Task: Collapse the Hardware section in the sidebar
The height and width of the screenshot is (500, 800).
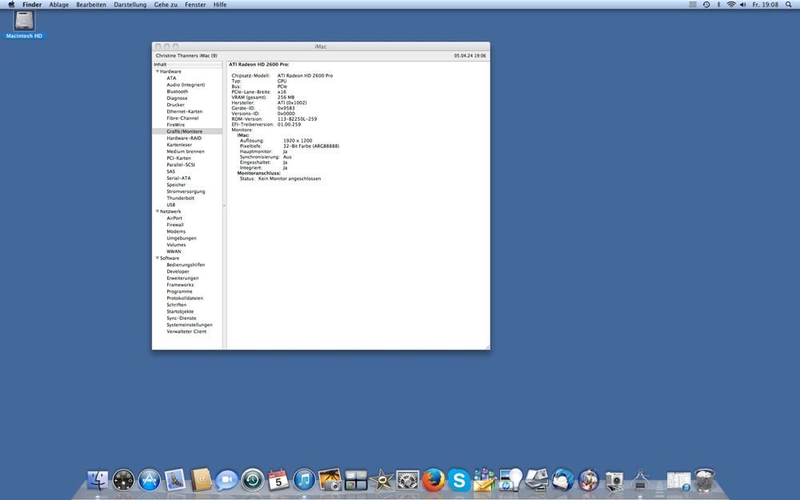Action: click(x=158, y=71)
